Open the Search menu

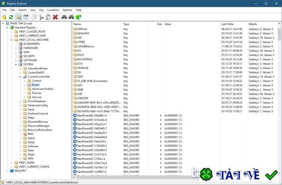pos(22,10)
